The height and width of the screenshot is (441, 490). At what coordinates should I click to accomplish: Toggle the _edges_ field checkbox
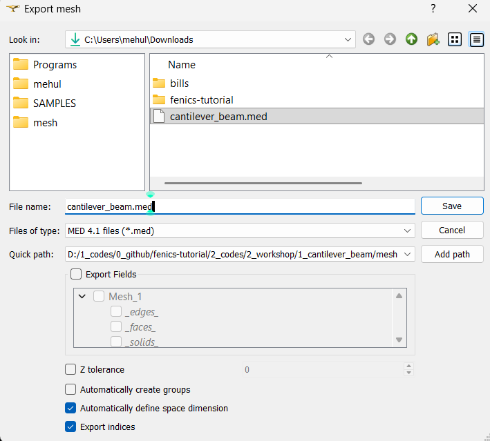[116, 311]
